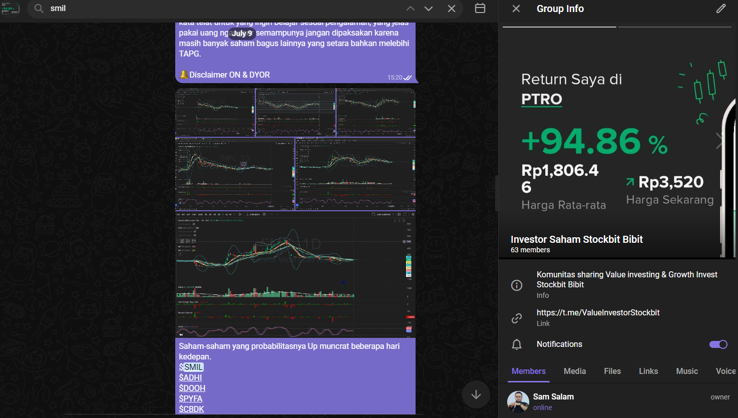Image resolution: width=738 pixels, height=418 pixels.
Task: Open the Music tab
Action: 687,371
